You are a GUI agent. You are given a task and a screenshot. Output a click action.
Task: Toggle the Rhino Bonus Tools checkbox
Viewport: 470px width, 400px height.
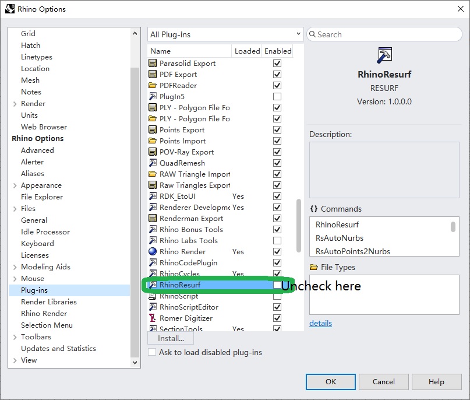point(277,230)
